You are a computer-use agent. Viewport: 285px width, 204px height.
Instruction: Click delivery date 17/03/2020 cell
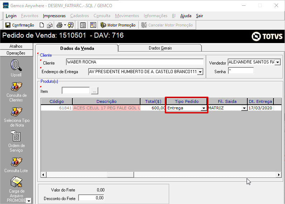pyautogui.click(x=260, y=108)
